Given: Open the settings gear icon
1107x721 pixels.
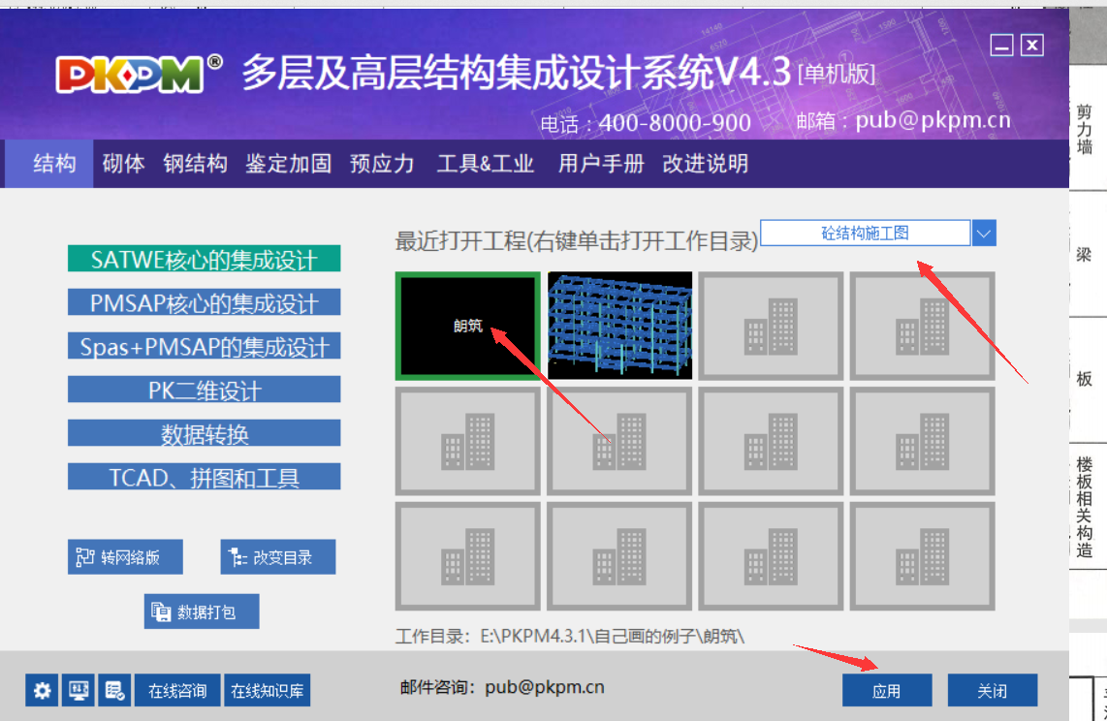Looking at the screenshot, I should [43, 690].
